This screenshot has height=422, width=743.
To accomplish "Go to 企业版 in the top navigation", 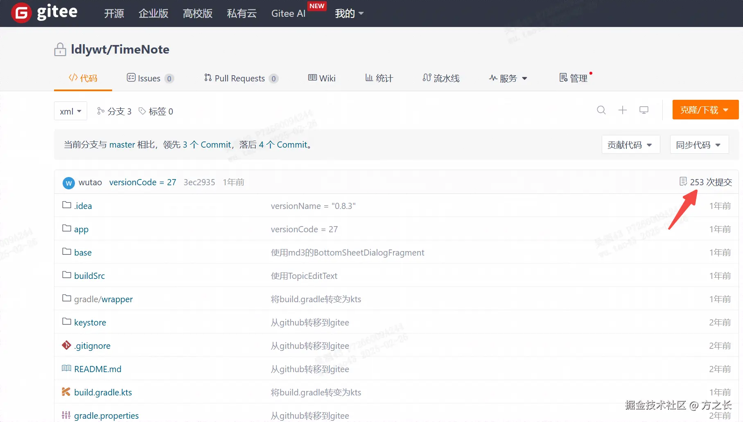I will (154, 13).
